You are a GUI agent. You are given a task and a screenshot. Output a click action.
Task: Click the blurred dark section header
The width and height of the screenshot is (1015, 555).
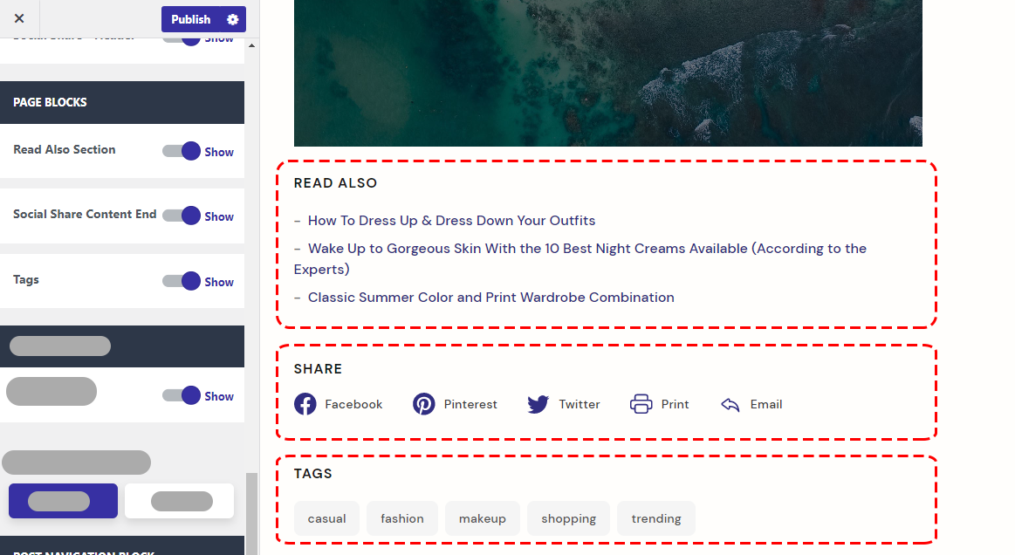point(122,346)
